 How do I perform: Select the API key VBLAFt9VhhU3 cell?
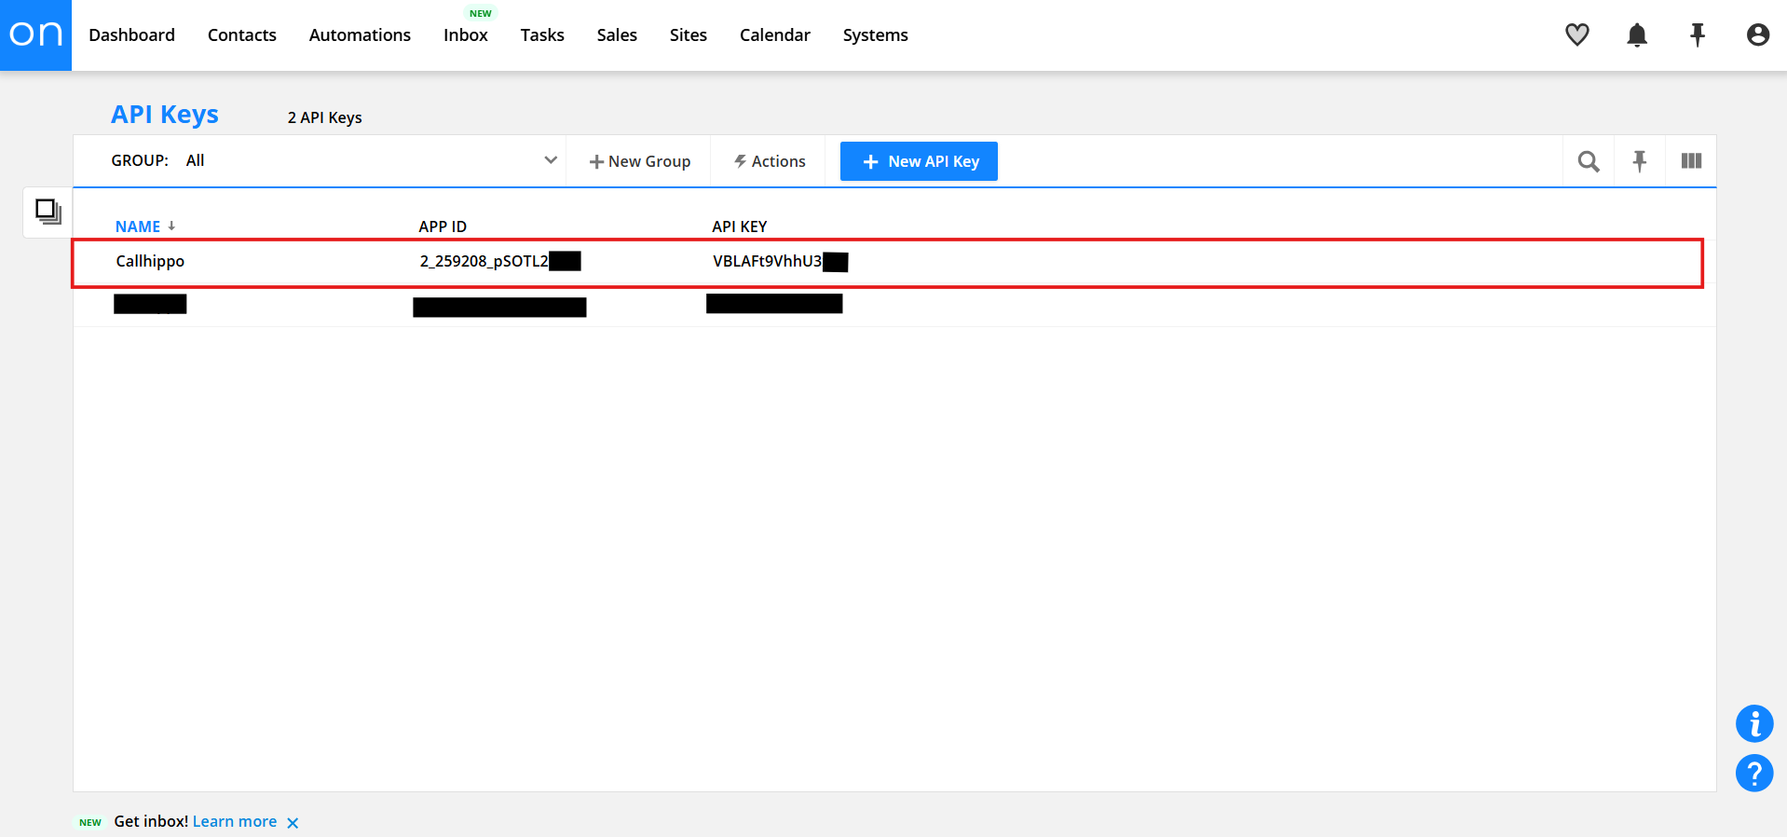781,261
